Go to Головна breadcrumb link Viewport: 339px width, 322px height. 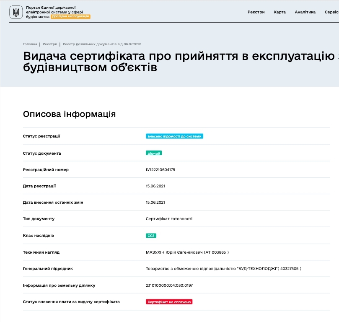pyautogui.click(x=30, y=44)
